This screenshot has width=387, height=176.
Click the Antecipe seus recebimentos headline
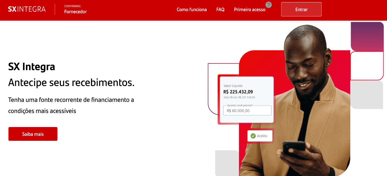71,83
